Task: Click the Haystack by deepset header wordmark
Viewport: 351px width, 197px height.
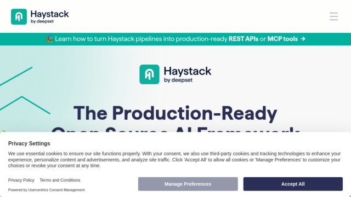Action: point(49,16)
